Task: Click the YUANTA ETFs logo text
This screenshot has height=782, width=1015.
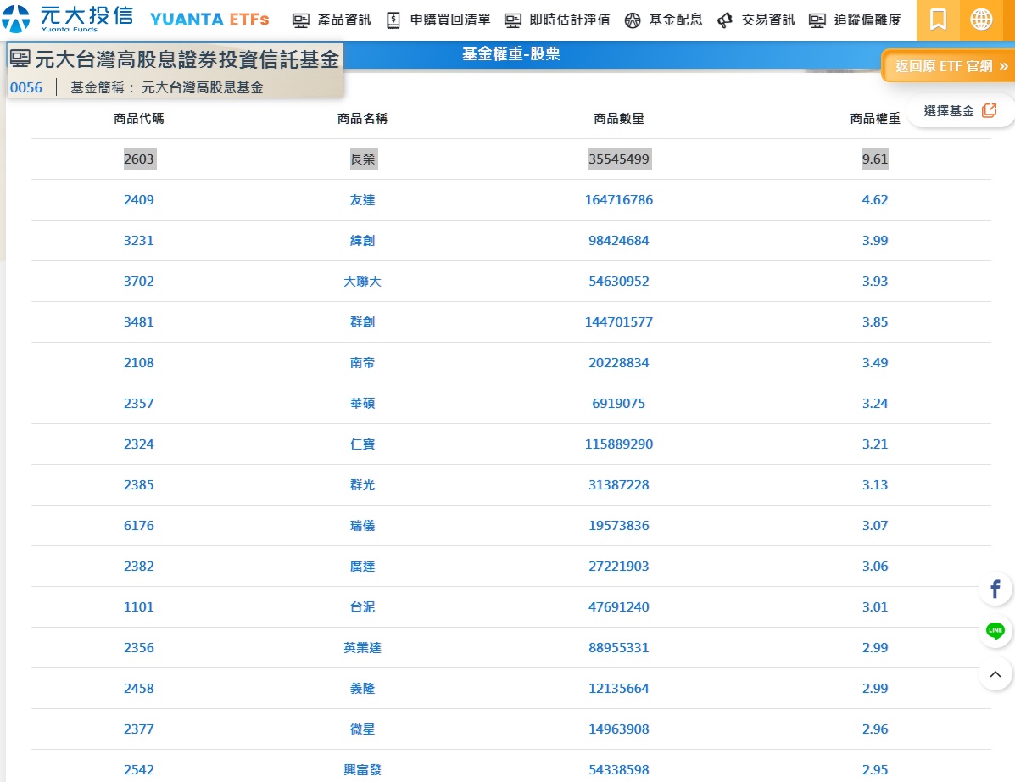Action: pos(209,20)
